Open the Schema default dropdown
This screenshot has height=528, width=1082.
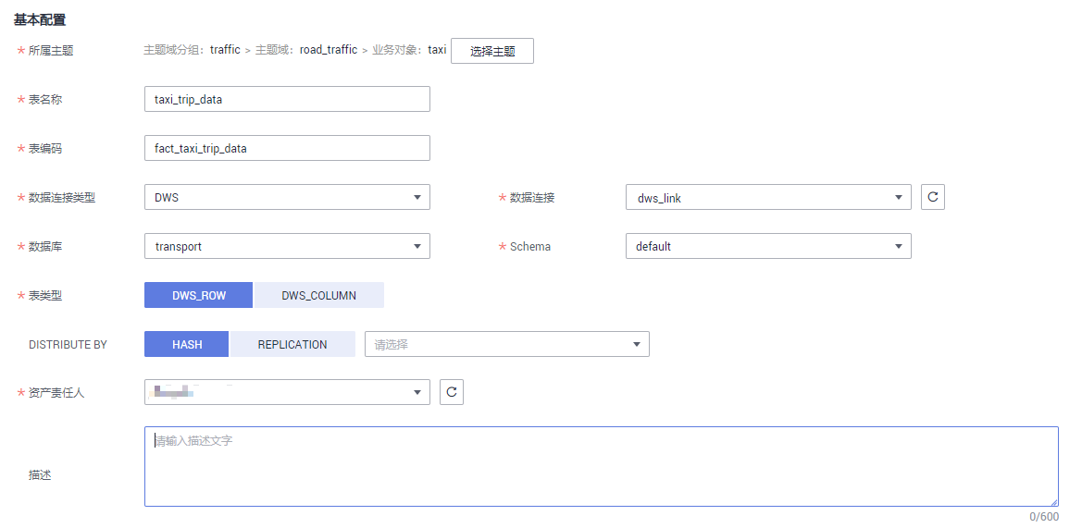pyautogui.click(x=768, y=246)
